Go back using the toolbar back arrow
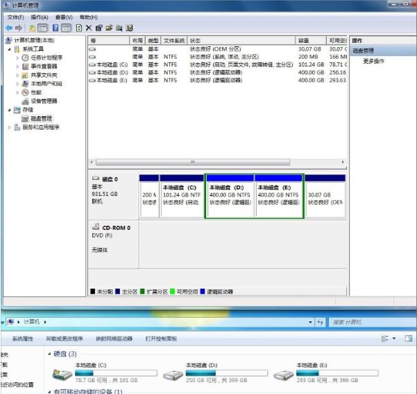The height and width of the screenshot is (394, 417). [9, 28]
